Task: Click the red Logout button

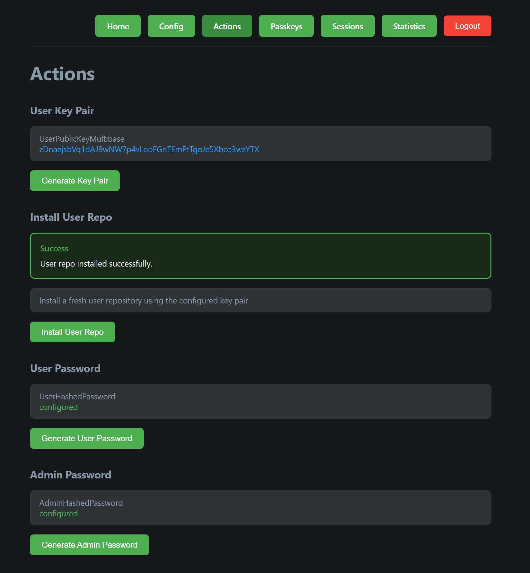Action: pyautogui.click(x=467, y=26)
